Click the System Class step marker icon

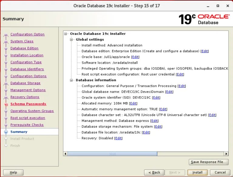point(6,42)
